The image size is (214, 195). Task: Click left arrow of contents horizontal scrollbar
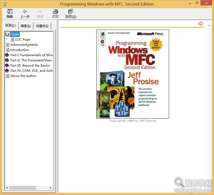7,188
